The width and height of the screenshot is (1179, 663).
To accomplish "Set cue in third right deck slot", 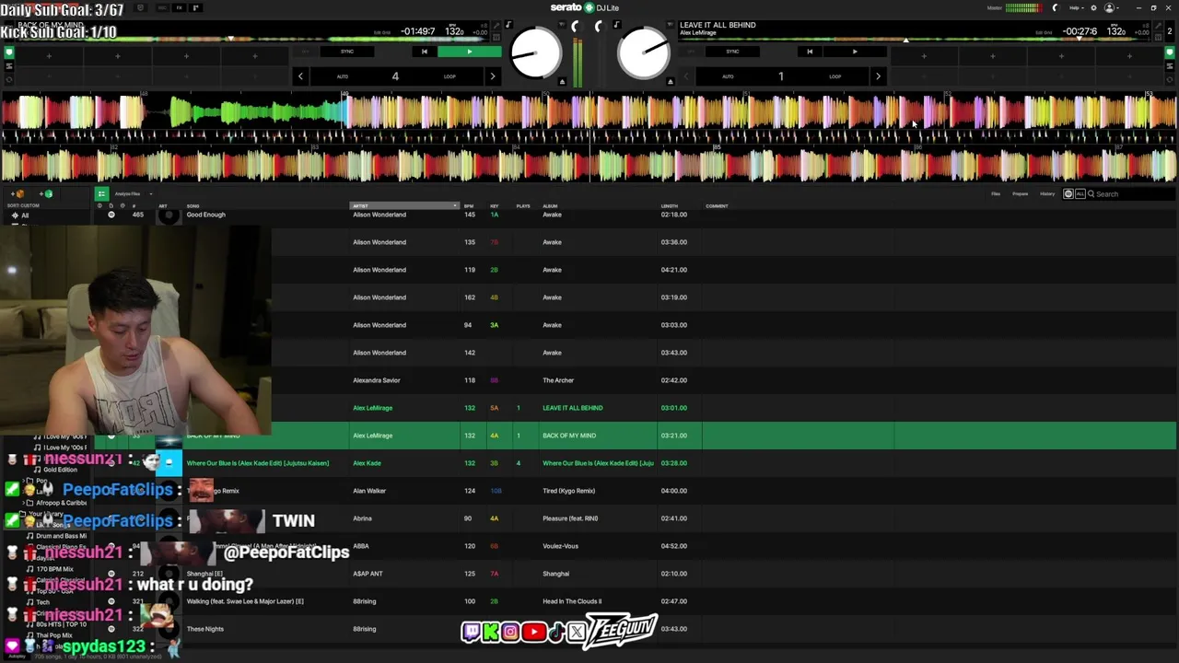I will click(1061, 56).
